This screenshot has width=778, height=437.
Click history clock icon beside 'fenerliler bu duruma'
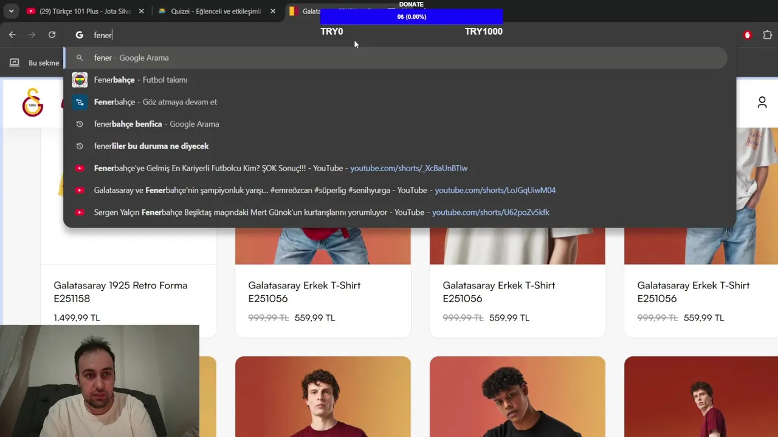click(80, 146)
